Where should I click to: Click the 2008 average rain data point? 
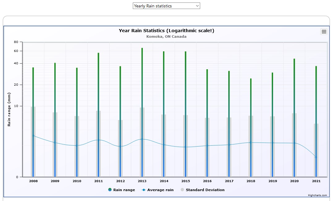(33, 136)
